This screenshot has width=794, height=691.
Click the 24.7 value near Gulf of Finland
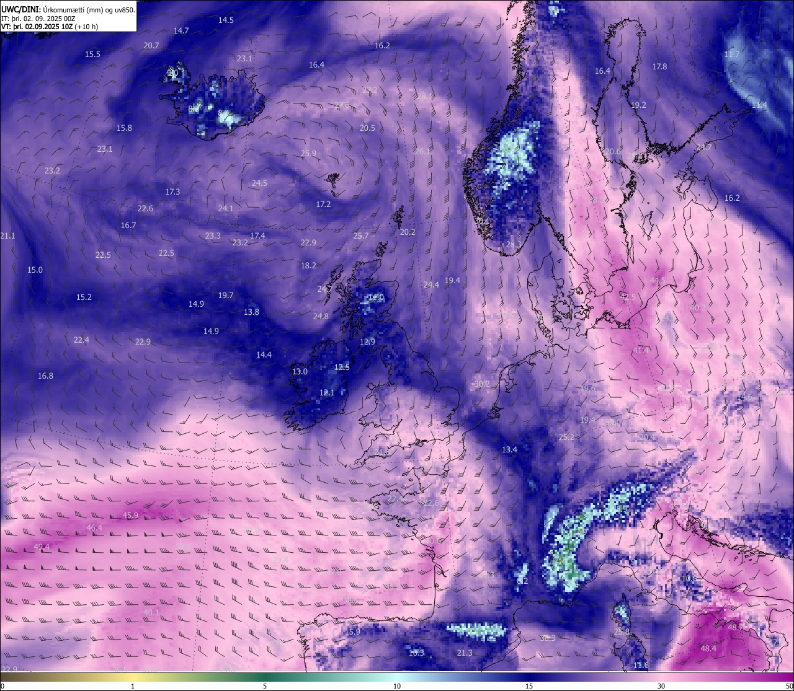pyautogui.click(x=704, y=147)
